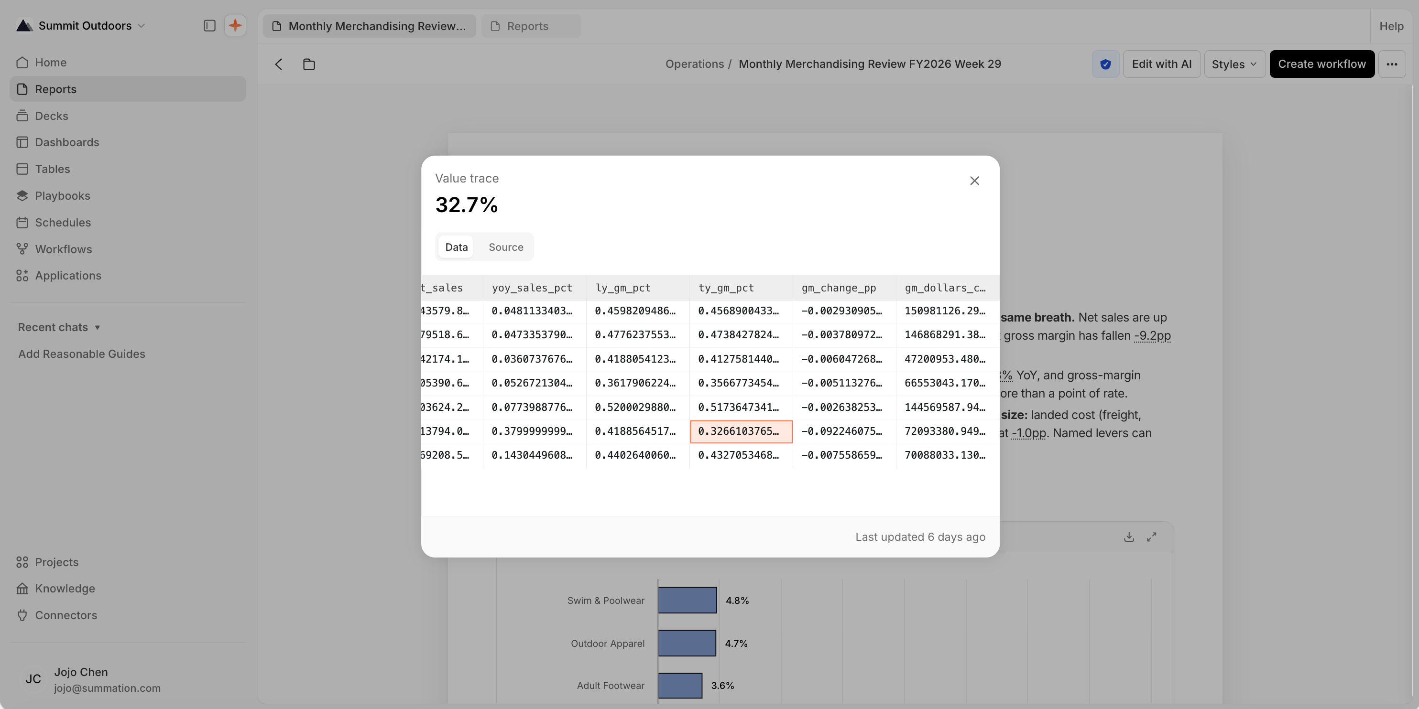Click the orange sparkle new chat icon
Screen dimensions: 1419x709
235,25
